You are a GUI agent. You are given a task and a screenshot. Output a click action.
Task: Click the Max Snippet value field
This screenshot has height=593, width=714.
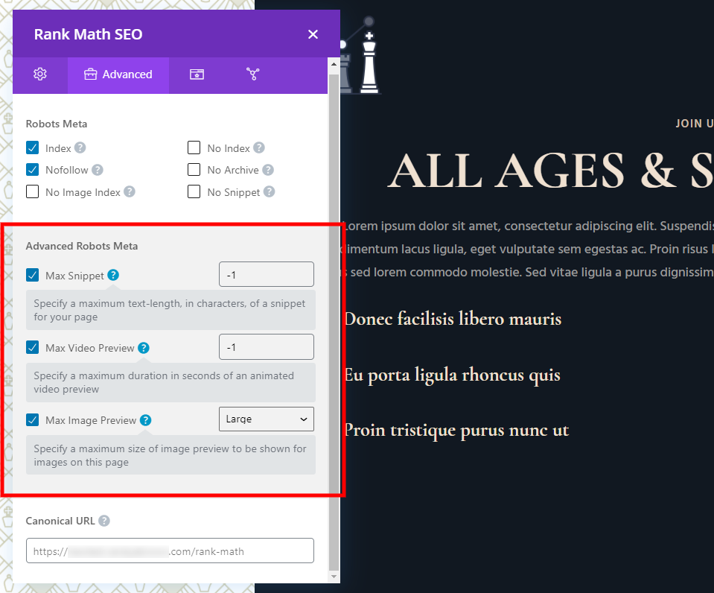(267, 274)
